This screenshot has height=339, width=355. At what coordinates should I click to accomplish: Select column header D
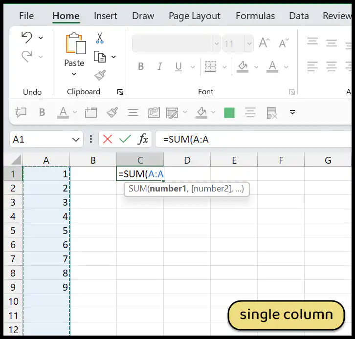coord(187,160)
